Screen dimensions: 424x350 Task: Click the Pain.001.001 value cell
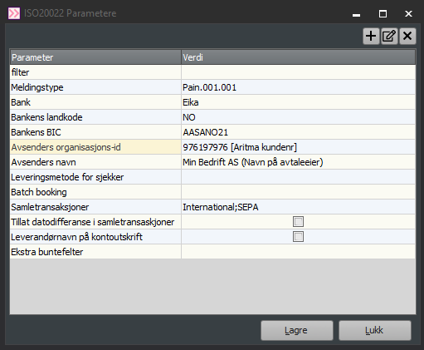[x=298, y=87]
